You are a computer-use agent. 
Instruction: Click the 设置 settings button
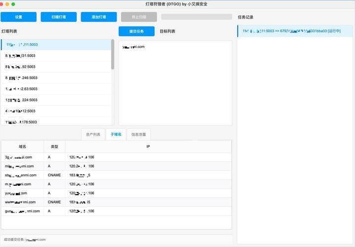click(18, 17)
